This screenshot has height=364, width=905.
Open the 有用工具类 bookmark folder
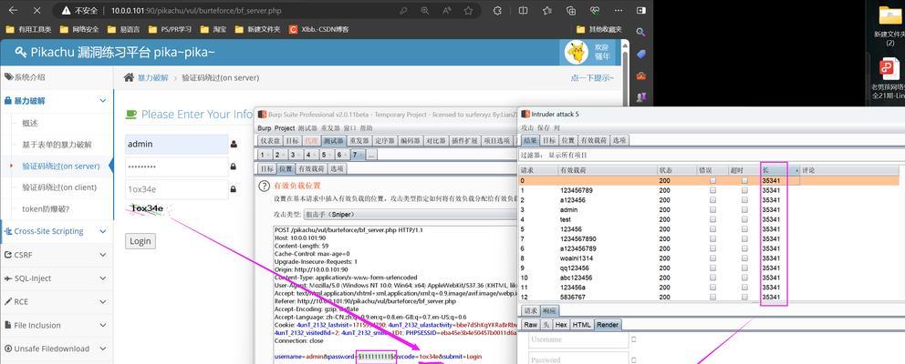pyautogui.click(x=28, y=29)
